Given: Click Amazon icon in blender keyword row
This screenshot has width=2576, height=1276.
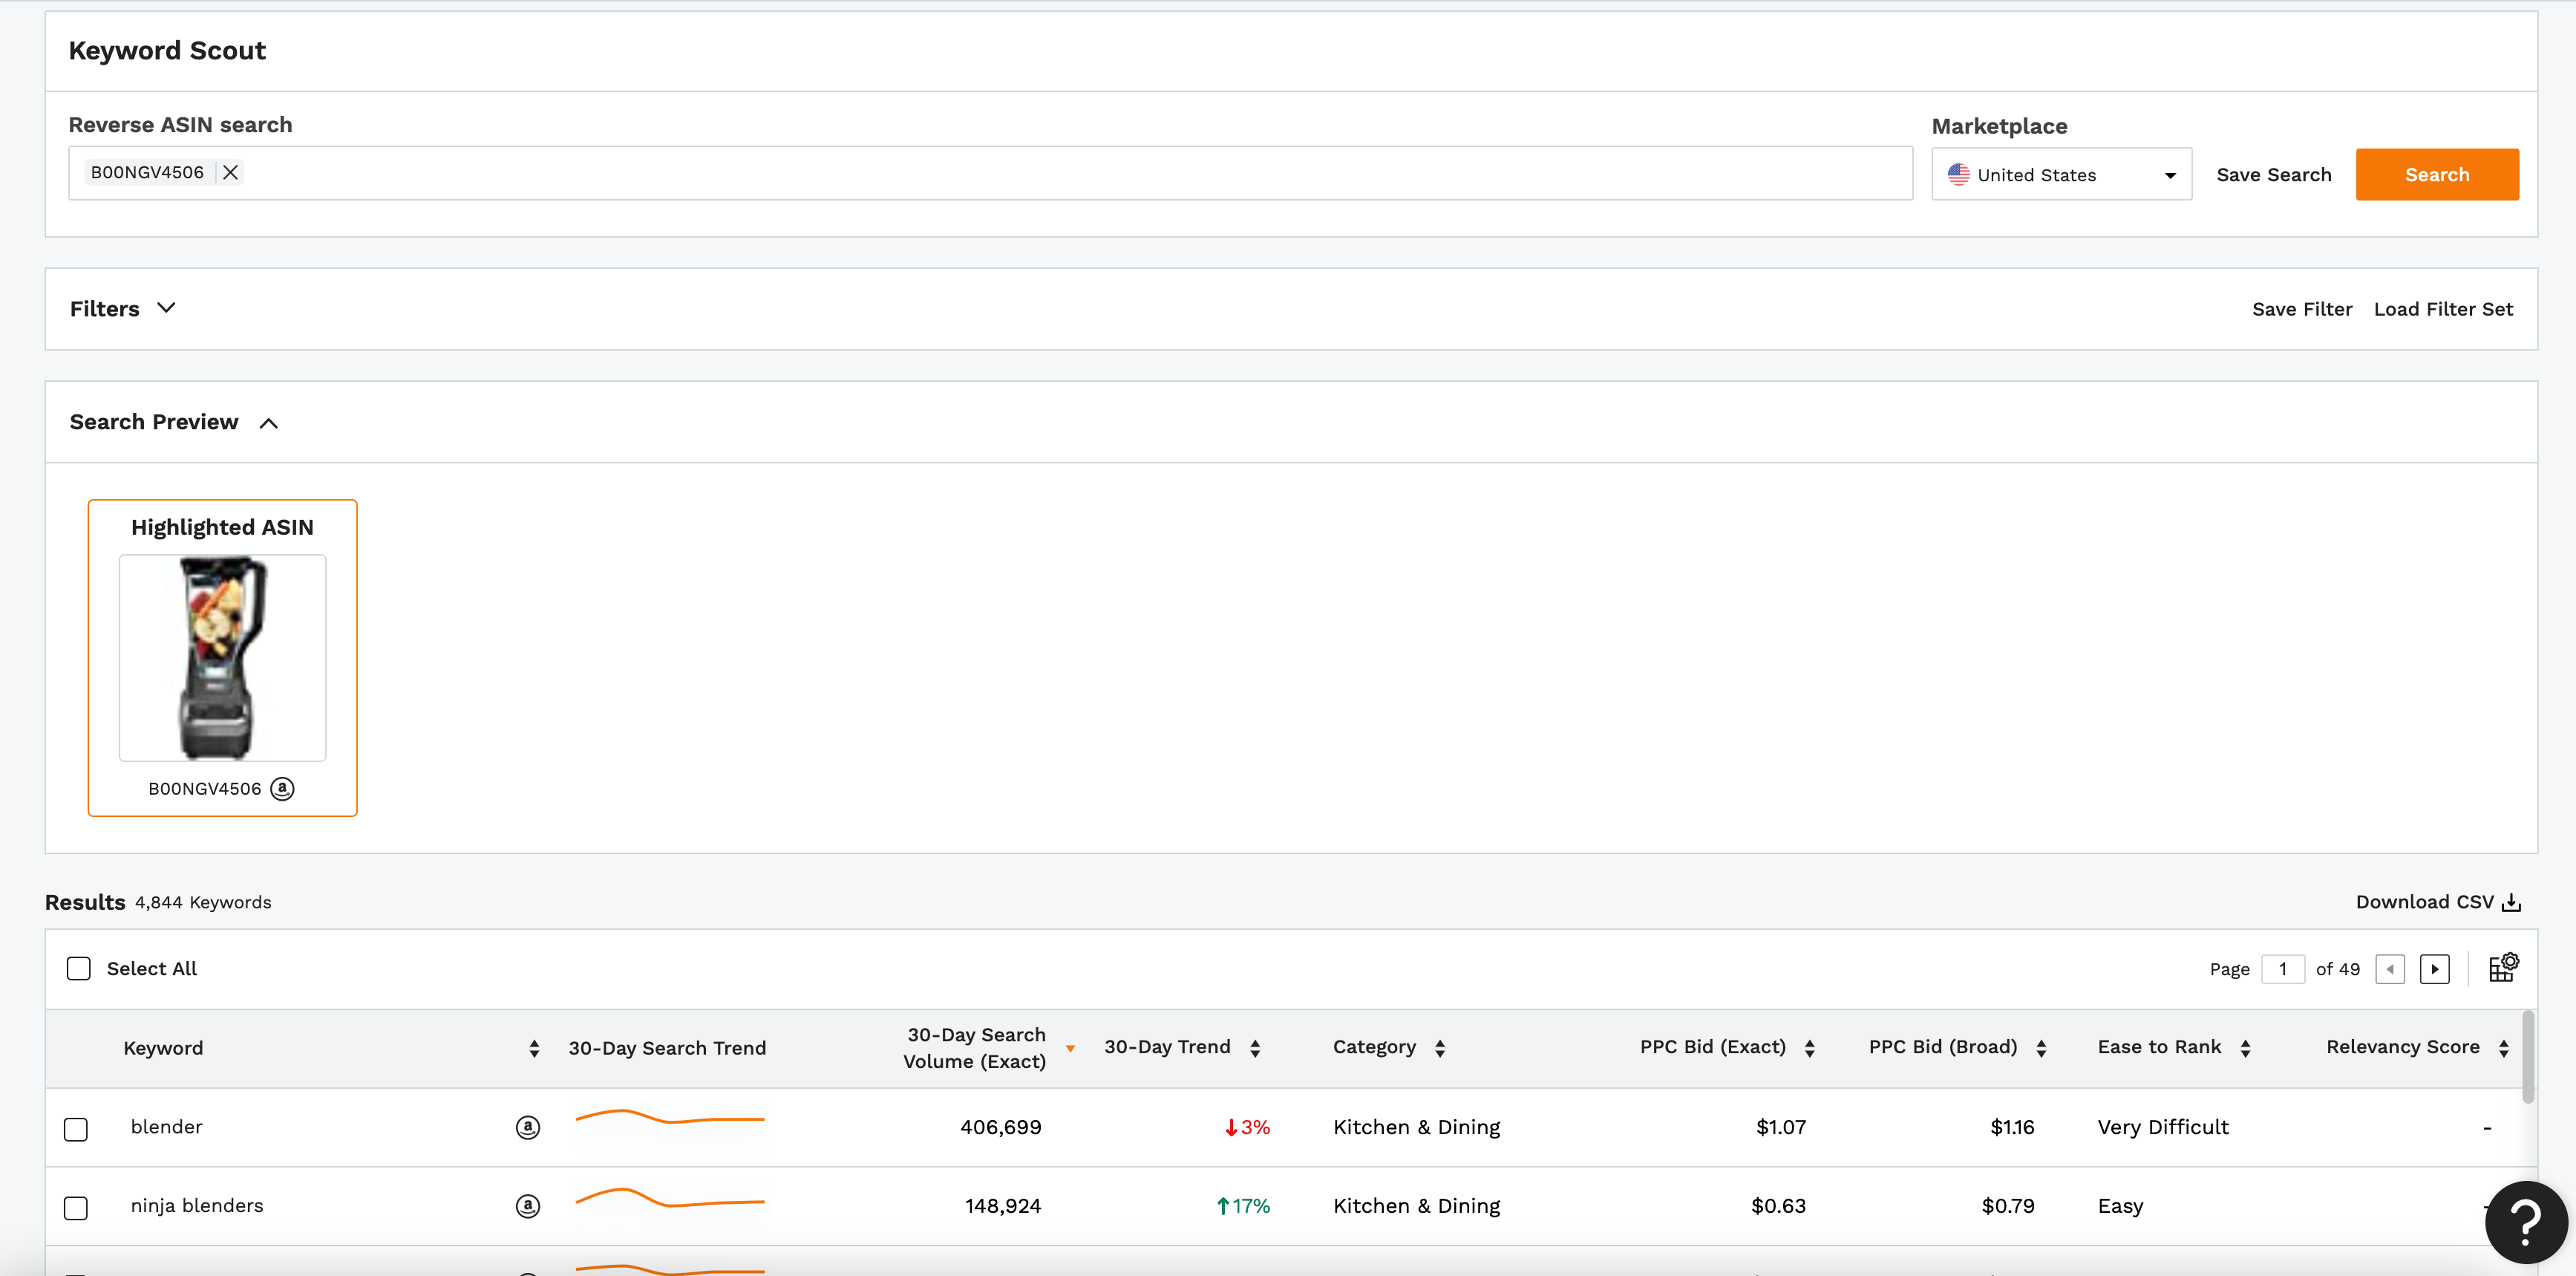Looking at the screenshot, I should point(528,1127).
